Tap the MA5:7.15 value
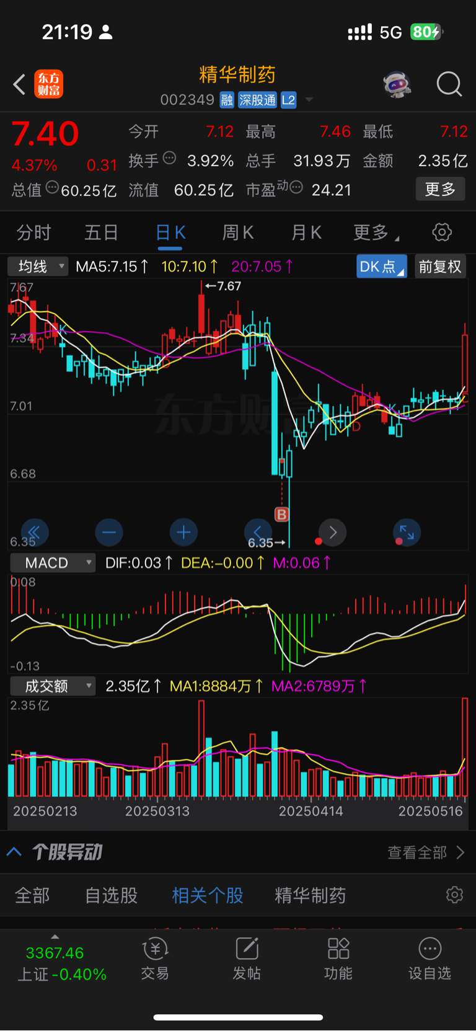Image resolution: width=476 pixels, height=1031 pixels. coord(112,267)
